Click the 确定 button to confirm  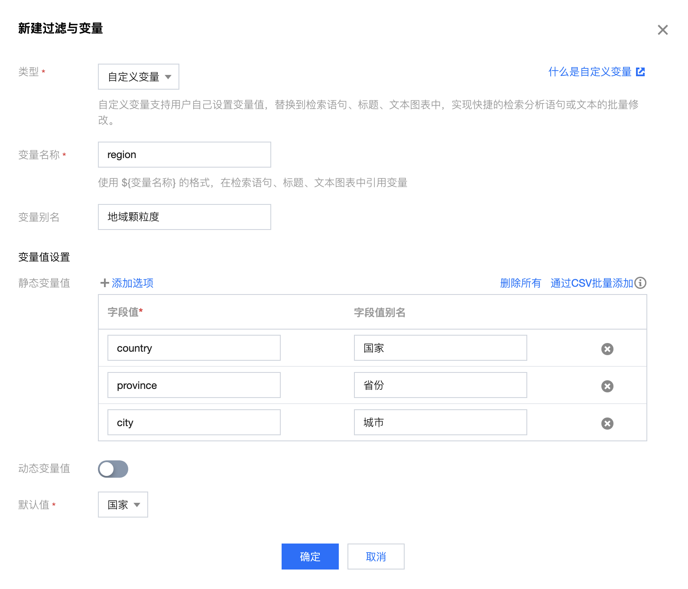310,557
